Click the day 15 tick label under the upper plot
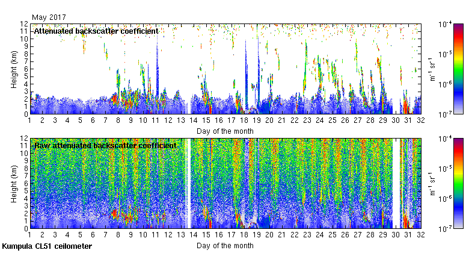The image size is (469, 253). pyautogui.click(x=206, y=120)
